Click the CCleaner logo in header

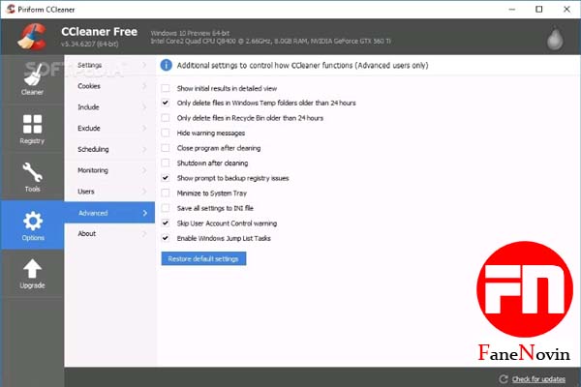pos(32,37)
